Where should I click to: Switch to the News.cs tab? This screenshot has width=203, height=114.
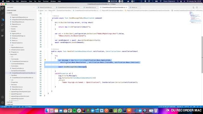coord(134,8)
